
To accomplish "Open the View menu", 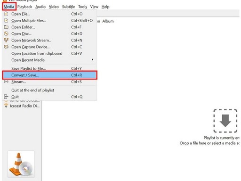I will click(94, 7).
